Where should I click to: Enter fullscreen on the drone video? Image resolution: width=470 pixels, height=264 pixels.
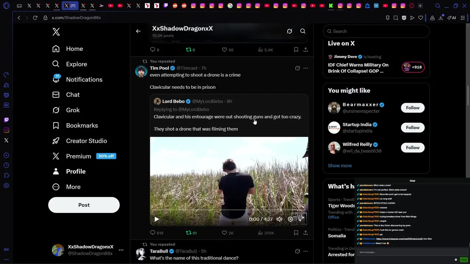coord(301,219)
